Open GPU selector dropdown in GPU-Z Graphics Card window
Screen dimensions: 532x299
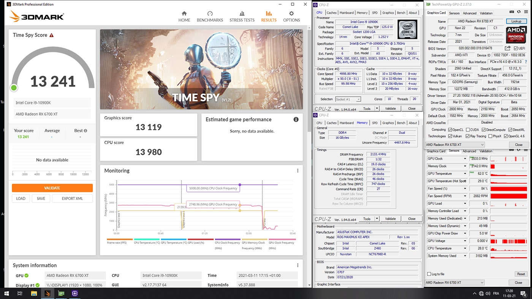[455, 145]
